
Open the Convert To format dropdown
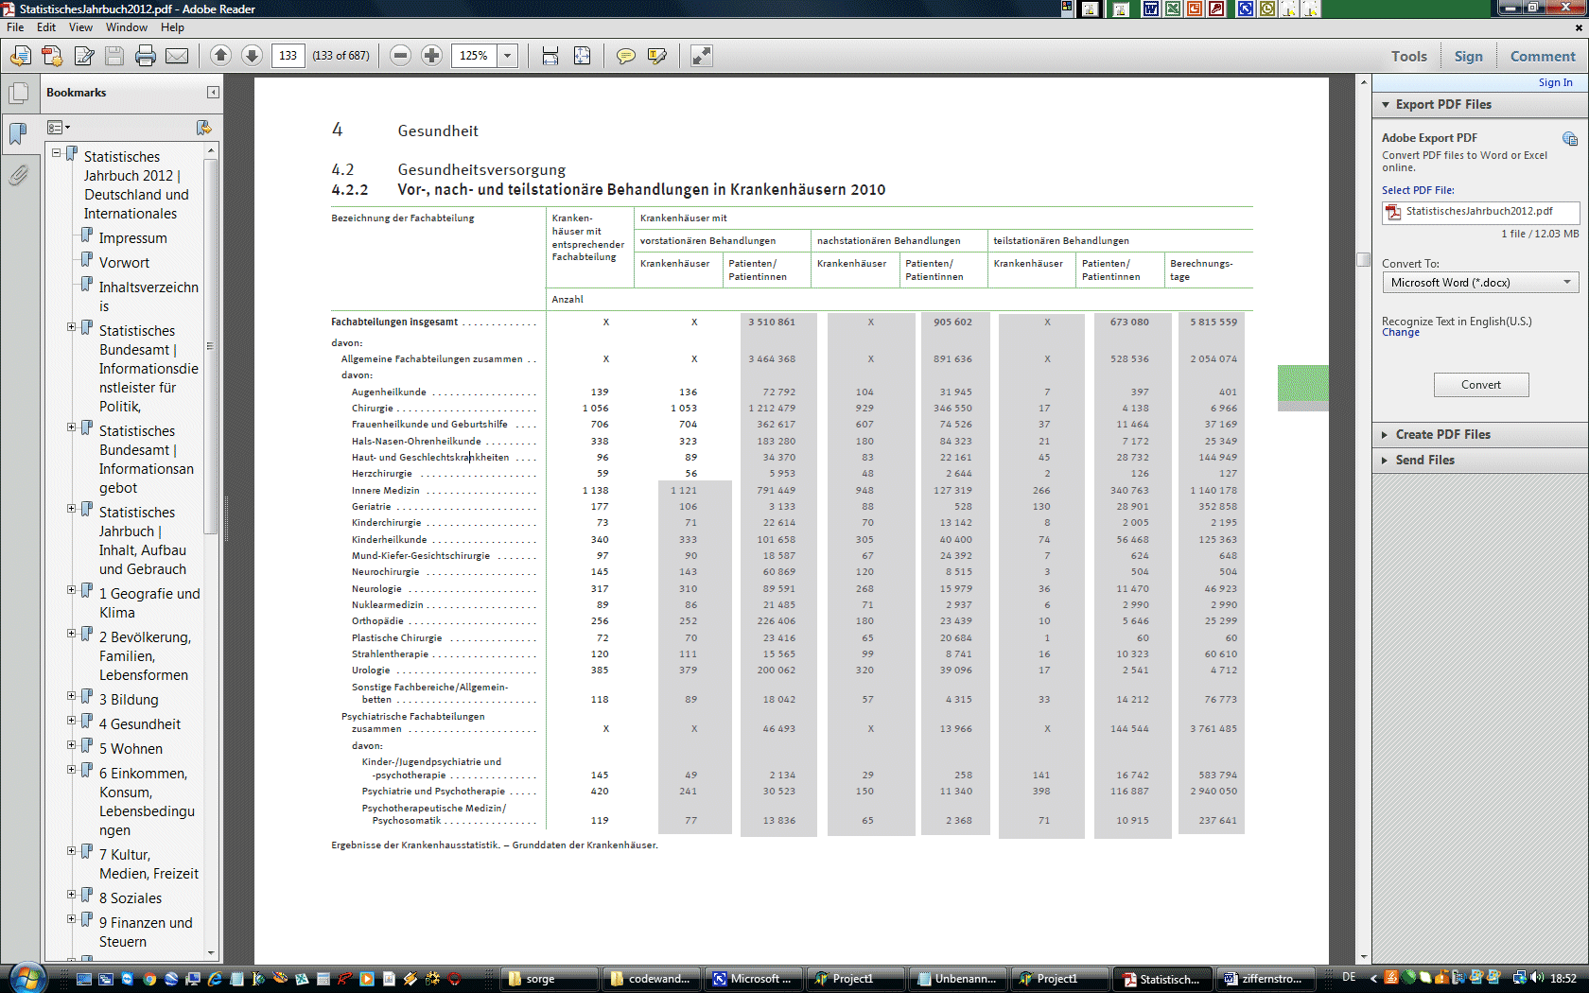point(1480,282)
